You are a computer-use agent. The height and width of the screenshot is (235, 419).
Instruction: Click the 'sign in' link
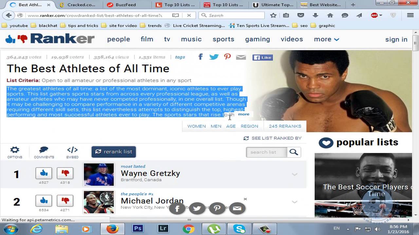click(x=396, y=39)
